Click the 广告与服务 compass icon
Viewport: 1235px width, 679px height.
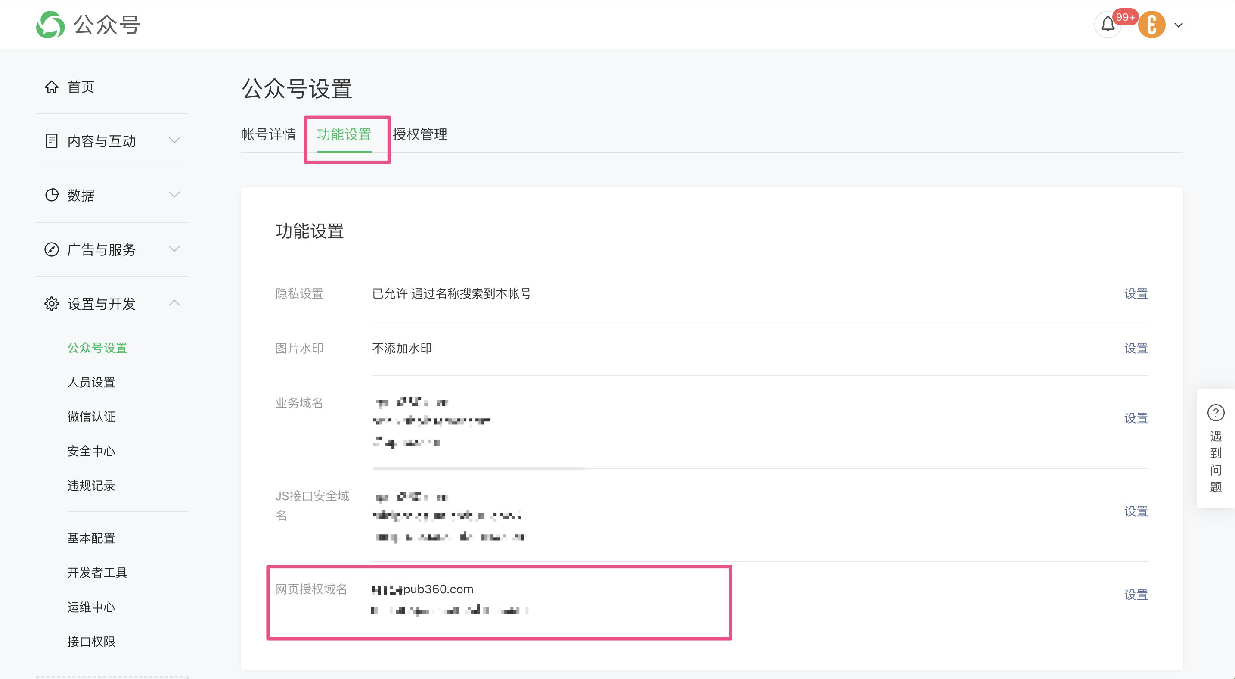tap(51, 249)
